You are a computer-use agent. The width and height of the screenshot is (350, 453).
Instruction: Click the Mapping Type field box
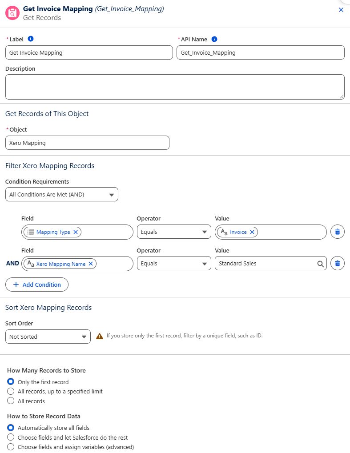pos(77,232)
